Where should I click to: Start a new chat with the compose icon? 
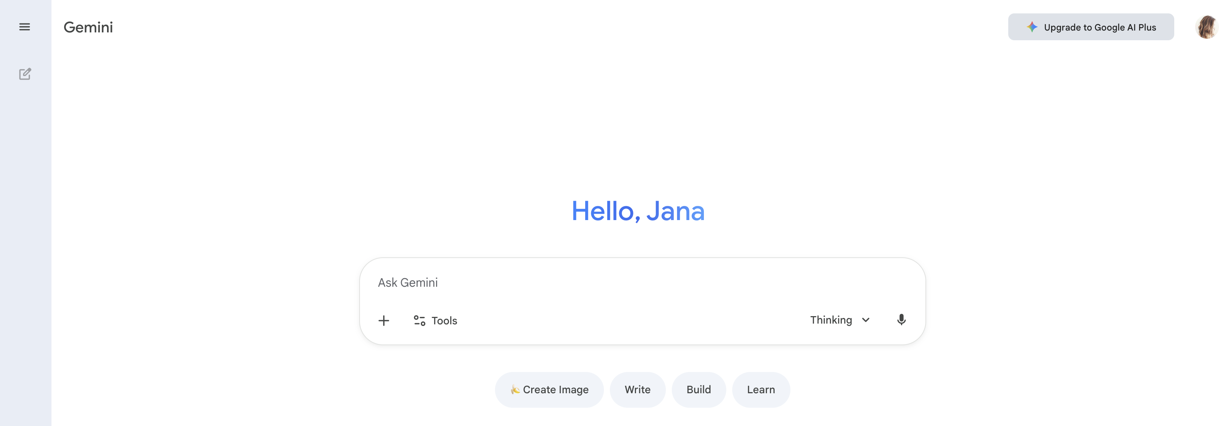point(25,74)
